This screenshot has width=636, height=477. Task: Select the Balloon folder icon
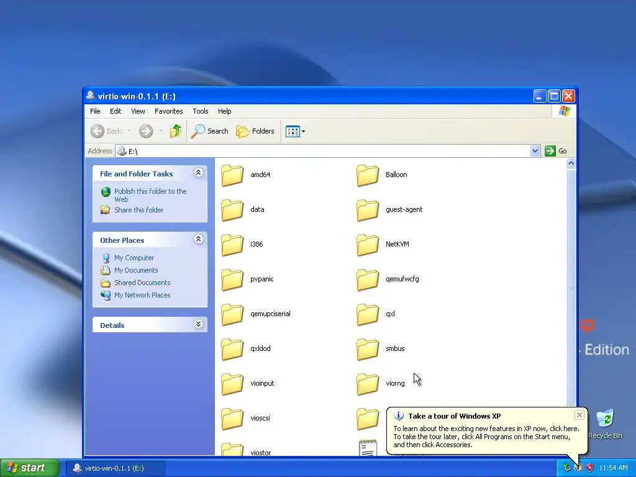(x=368, y=175)
